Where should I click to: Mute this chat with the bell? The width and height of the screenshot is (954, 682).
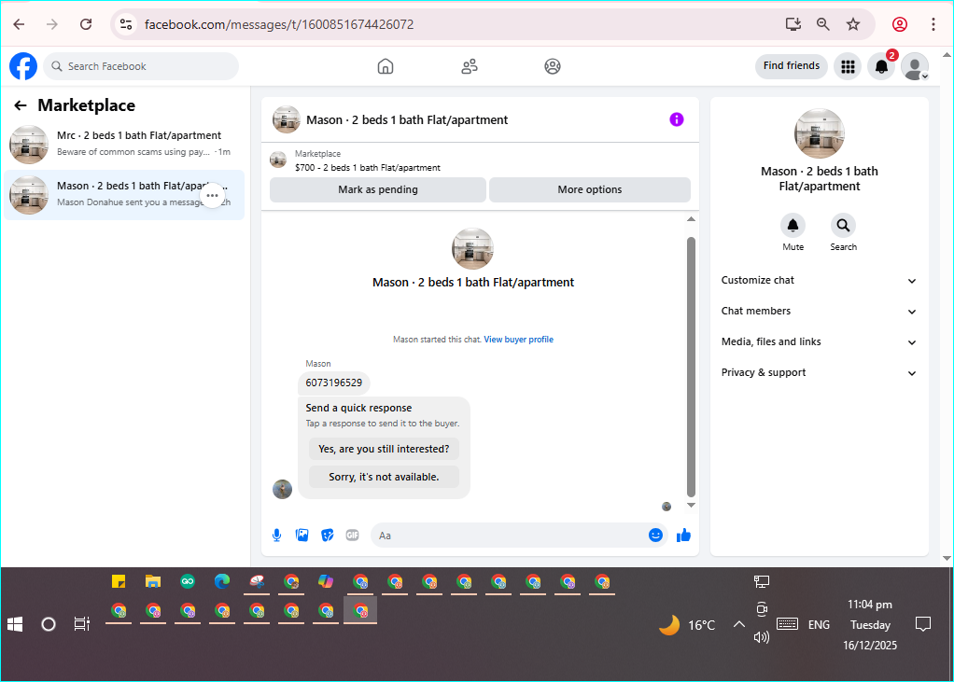[793, 226]
